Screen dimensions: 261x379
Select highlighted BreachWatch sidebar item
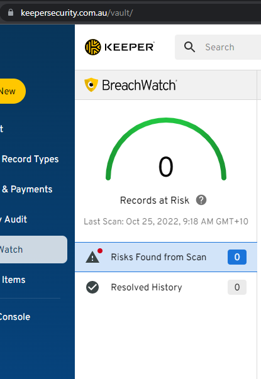pyautogui.click(x=33, y=250)
